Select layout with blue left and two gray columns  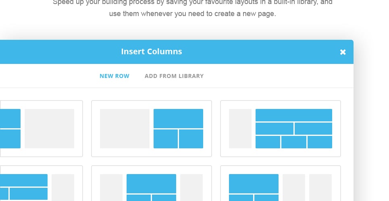click(281, 183)
